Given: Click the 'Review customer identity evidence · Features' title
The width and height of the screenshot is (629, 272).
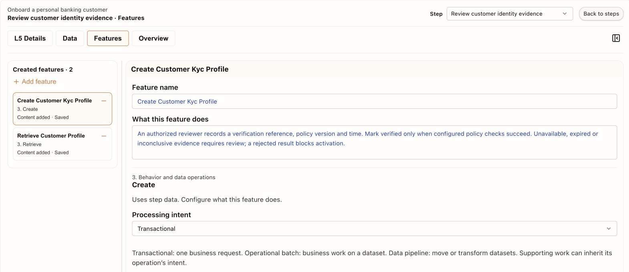Looking at the screenshot, I should (x=76, y=18).
